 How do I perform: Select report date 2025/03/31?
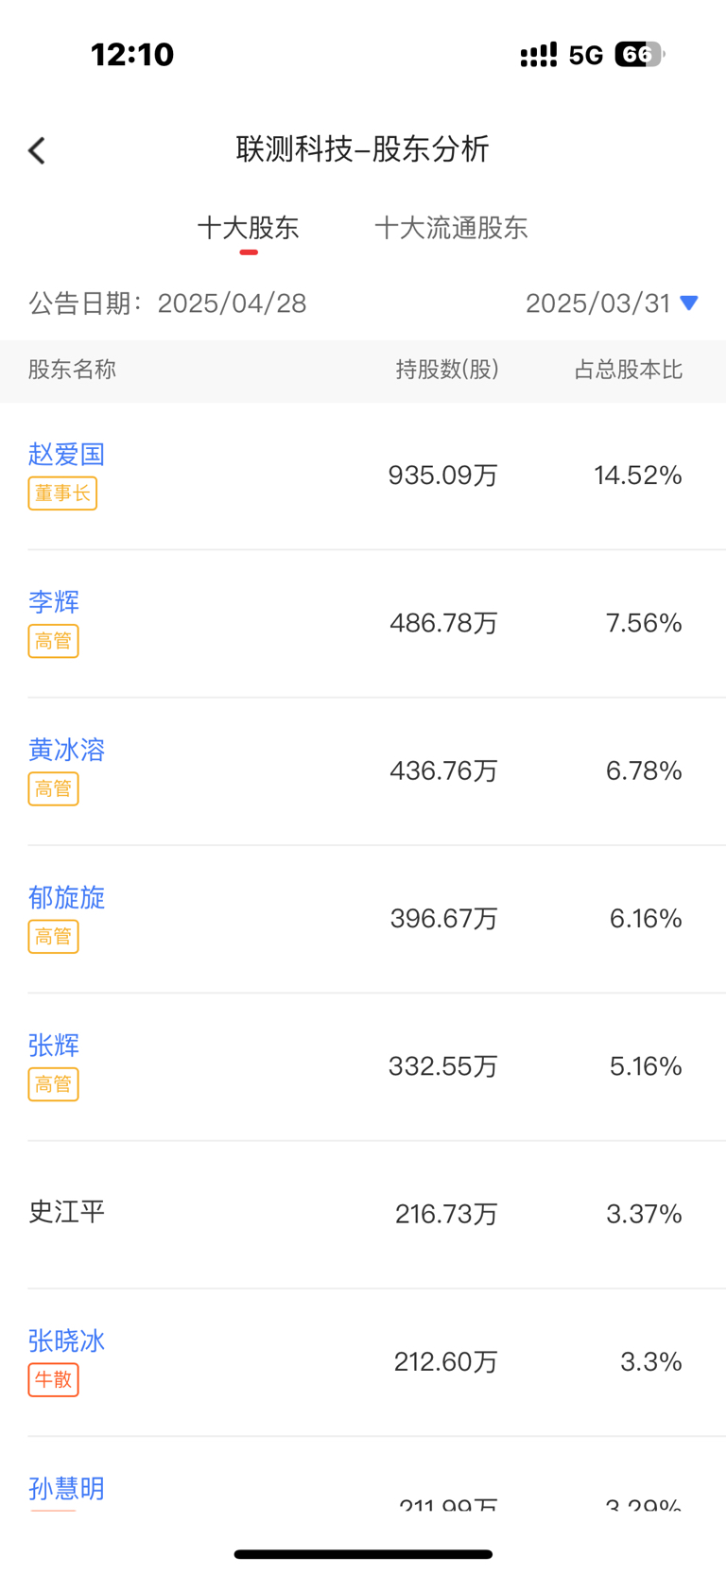pos(597,303)
